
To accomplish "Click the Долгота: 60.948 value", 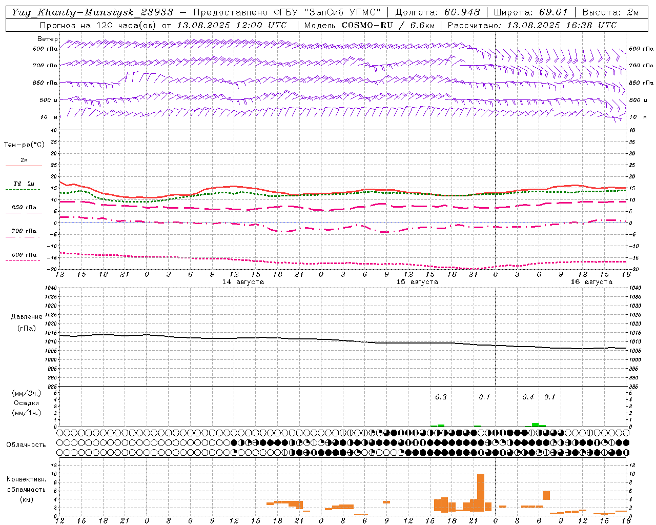I will (x=438, y=12).
